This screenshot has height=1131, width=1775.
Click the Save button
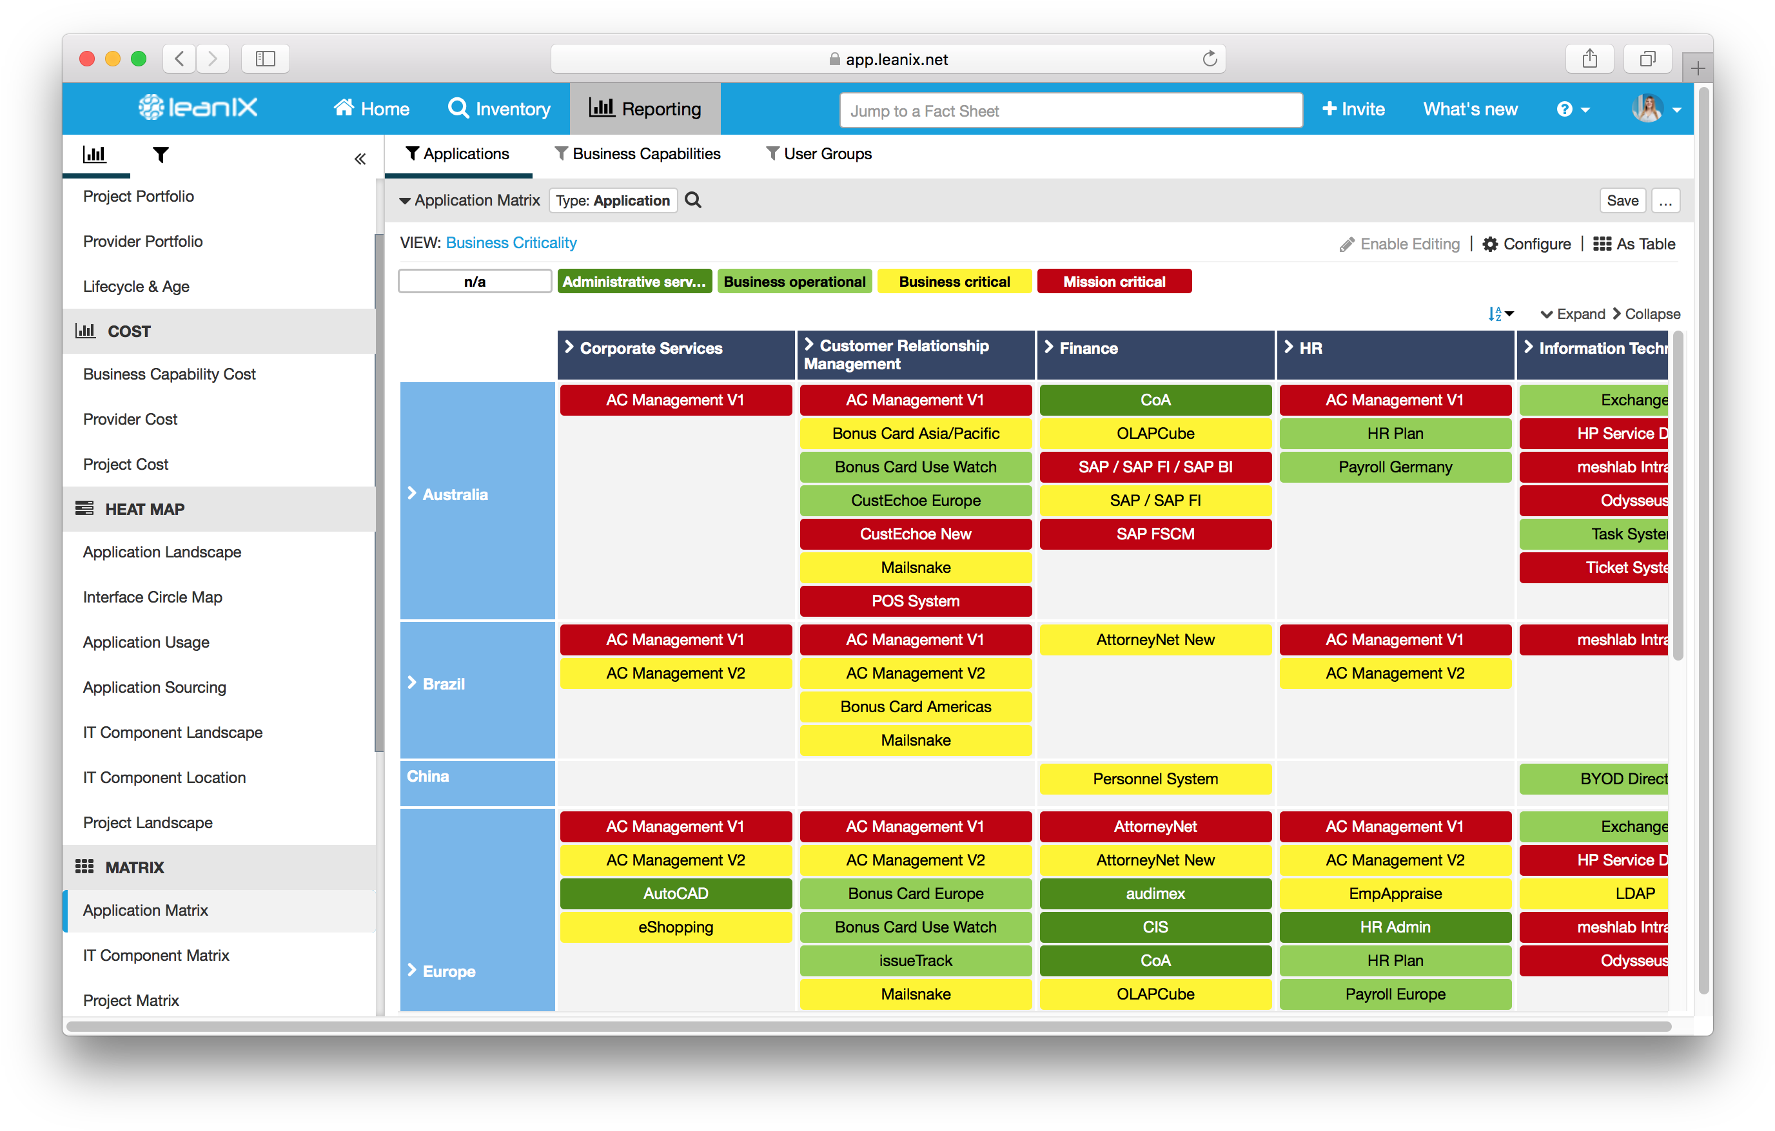tap(1622, 200)
